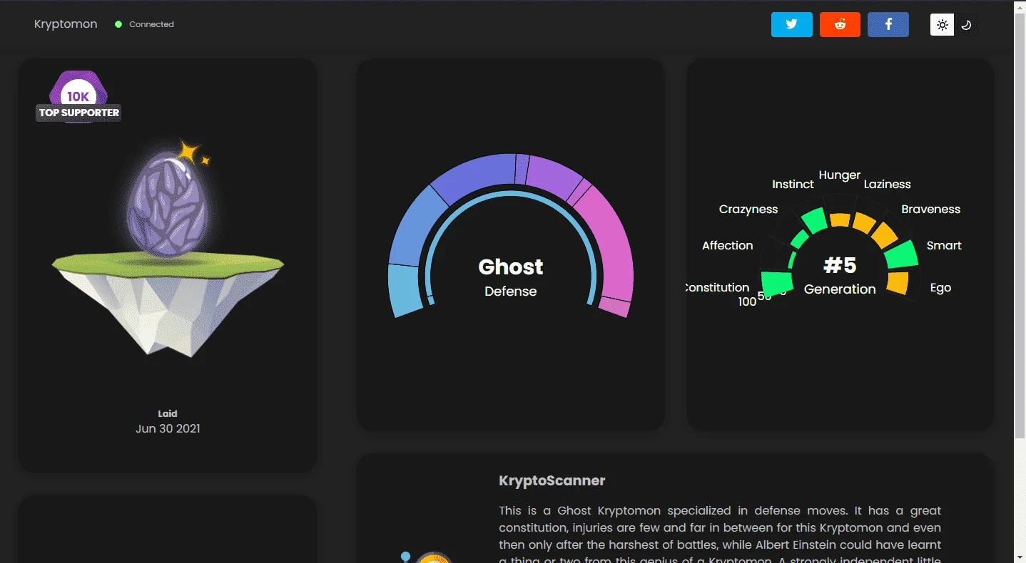The height and width of the screenshot is (563, 1026).
Task: Click the 10K Top Supporter badge
Action: point(78,97)
